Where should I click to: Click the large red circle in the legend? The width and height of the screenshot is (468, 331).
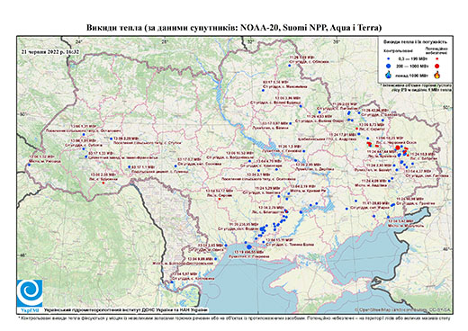coord(437,67)
